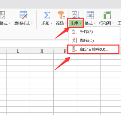
Task: Click the Table Style (表格样式) brush icon
Action: [24, 15]
